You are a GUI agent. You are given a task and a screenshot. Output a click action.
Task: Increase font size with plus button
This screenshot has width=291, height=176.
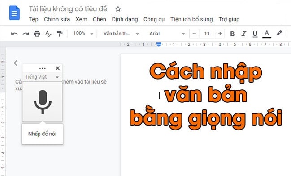point(220,34)
